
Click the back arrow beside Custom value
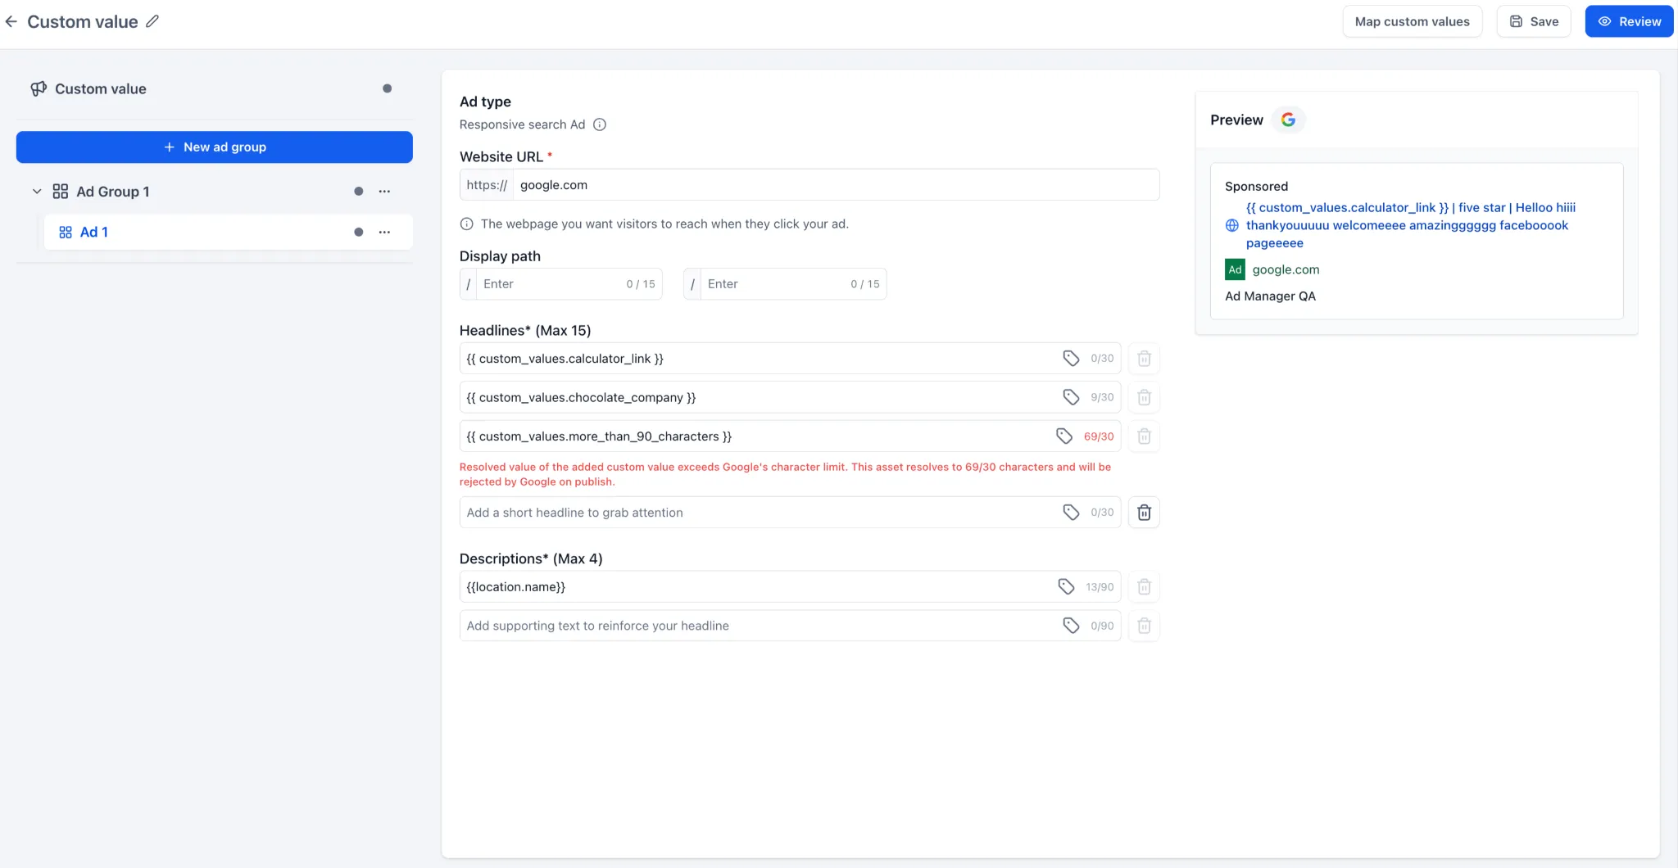[x=11, y=21]
